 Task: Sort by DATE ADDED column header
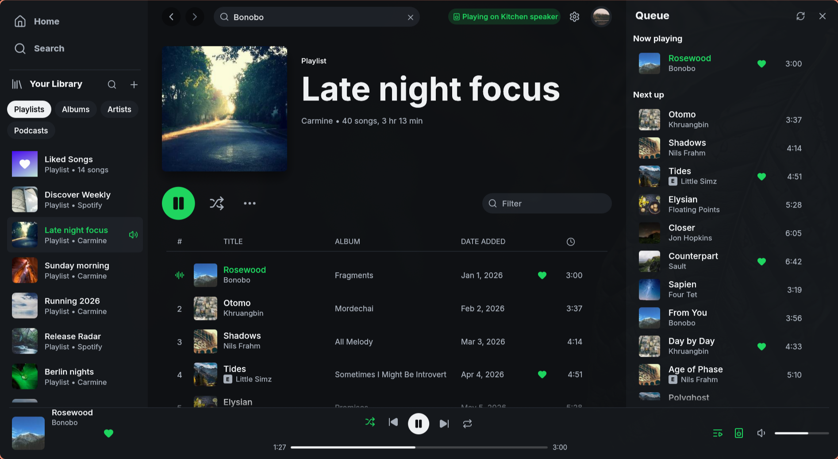tap(483, 242)
